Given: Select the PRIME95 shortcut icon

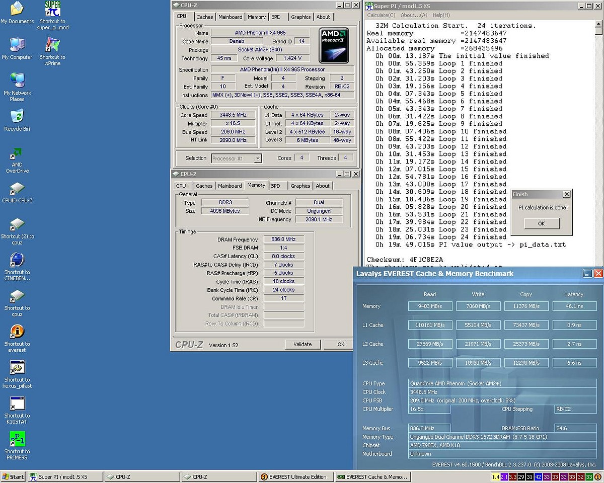Looking at the screenshot, I should tap(17, 446).
